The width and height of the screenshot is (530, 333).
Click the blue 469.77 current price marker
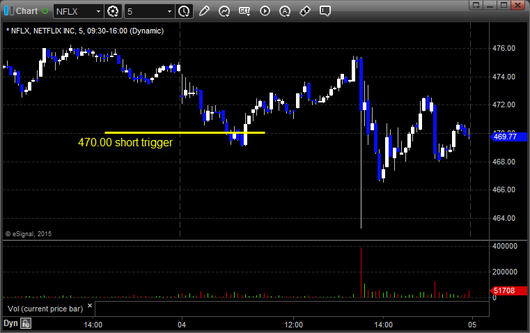tap(508, 137)
